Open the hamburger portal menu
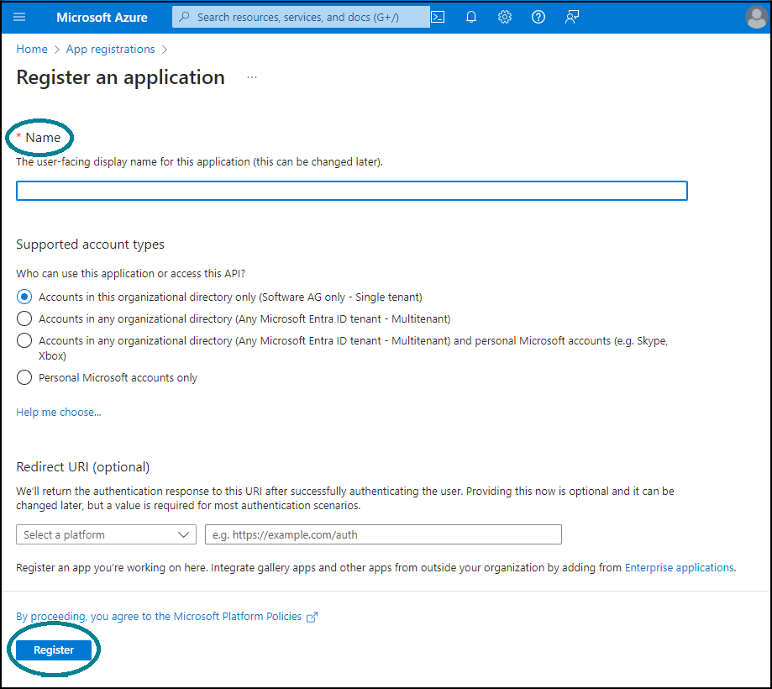This screenshot has height=689, width=772. [19, 18]
